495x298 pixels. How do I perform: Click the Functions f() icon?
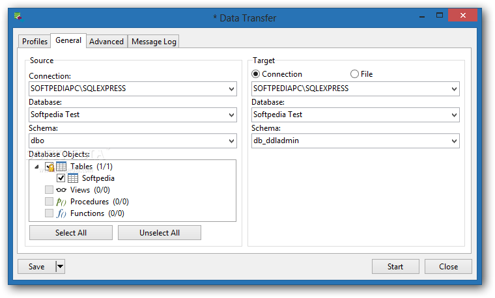(x=61, y=213)
